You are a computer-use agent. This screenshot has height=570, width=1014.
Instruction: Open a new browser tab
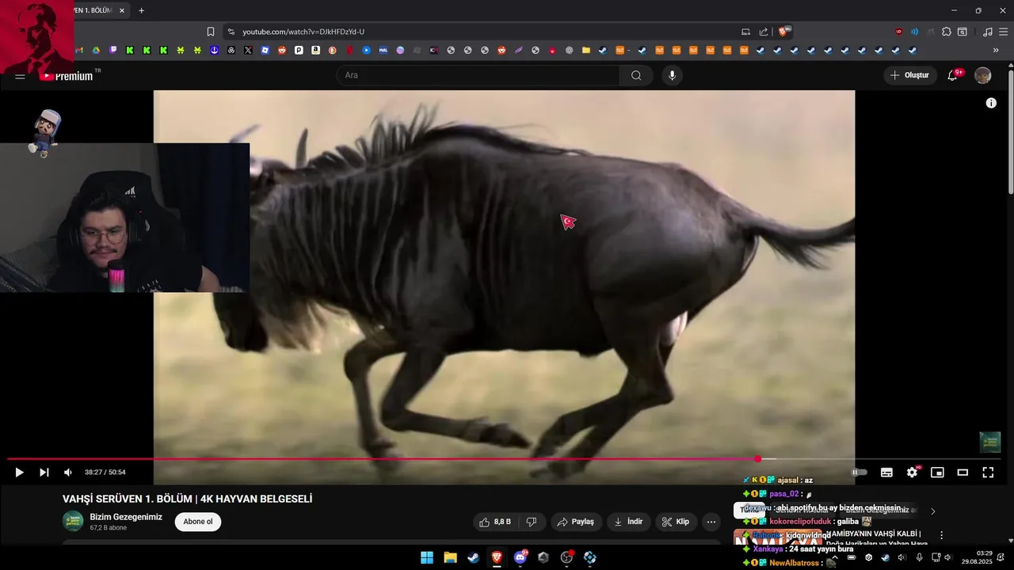tap(141, 10)
